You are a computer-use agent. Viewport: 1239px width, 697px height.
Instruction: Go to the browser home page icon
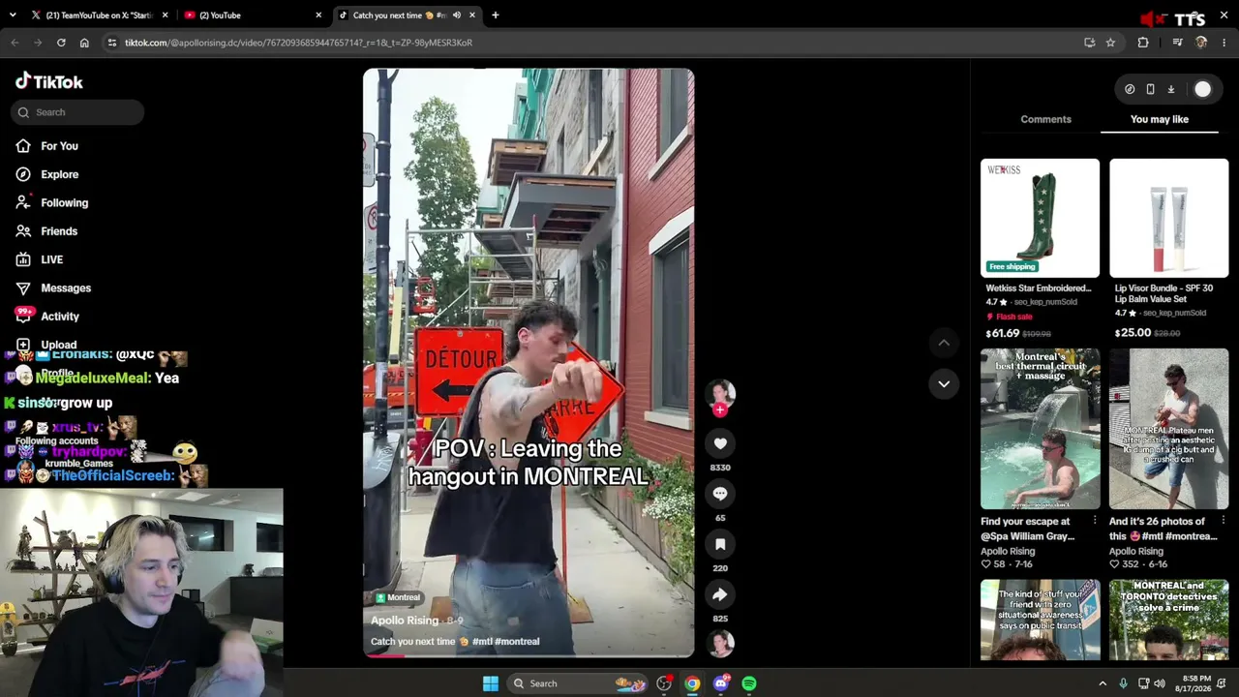84,43
